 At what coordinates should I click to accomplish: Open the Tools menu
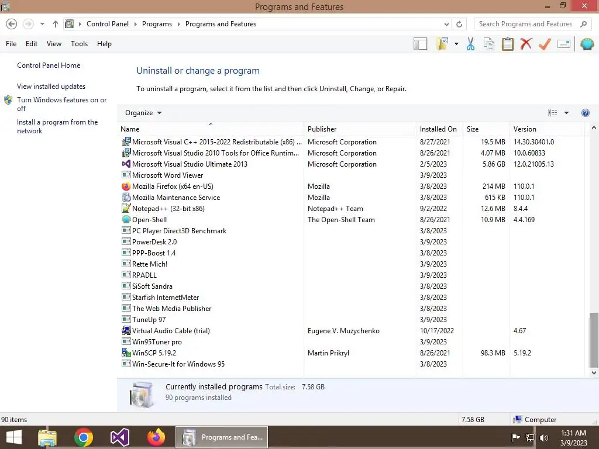click(x=79, y=44)
